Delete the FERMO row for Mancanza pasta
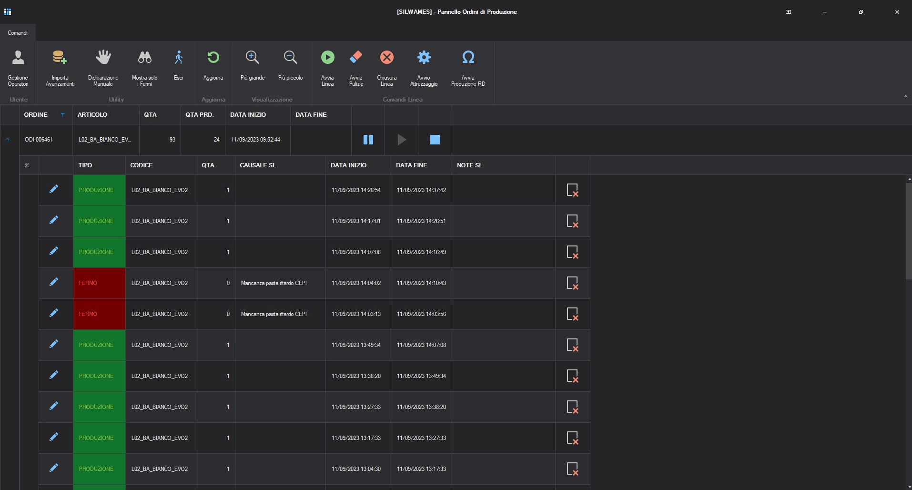This screenshot has height=490, width=912. pyautogui.click(x=573, y=283)
